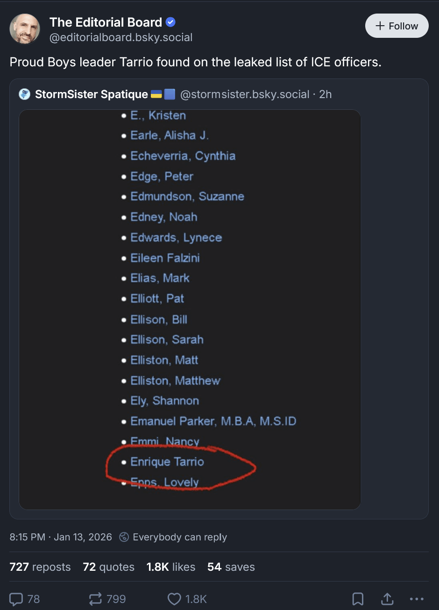Save post with the bookmark icon
The width and height of the screenshot is (439, 610).
[x=358, y=599]
